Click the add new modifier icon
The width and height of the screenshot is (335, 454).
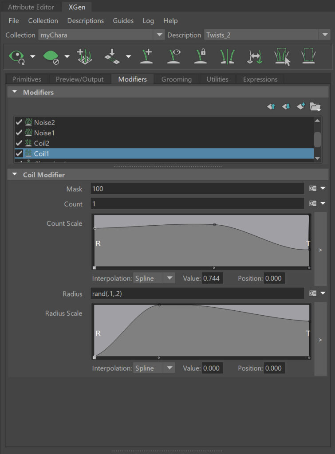click(x=301, y=106)
